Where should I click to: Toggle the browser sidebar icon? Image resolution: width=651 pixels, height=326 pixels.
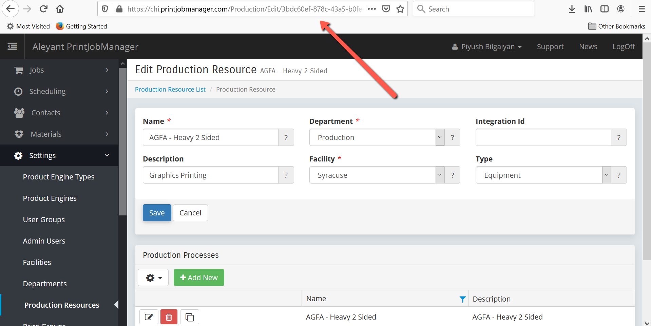point(605,9)
